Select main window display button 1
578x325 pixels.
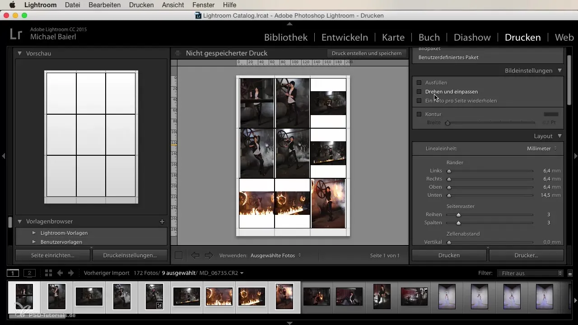13,273
